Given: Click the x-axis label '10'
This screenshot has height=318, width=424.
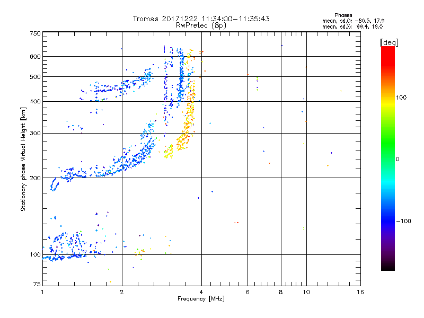Looking at the screenshot, I should [306, 292].
